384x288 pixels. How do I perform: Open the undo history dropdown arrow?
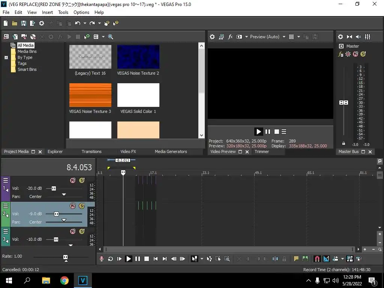[x=85, y=23]
